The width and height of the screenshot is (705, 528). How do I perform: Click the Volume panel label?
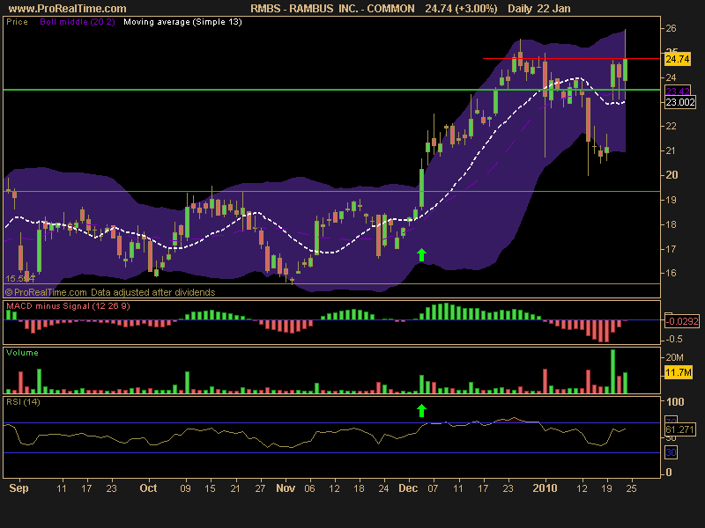click(x=23, y=353)
